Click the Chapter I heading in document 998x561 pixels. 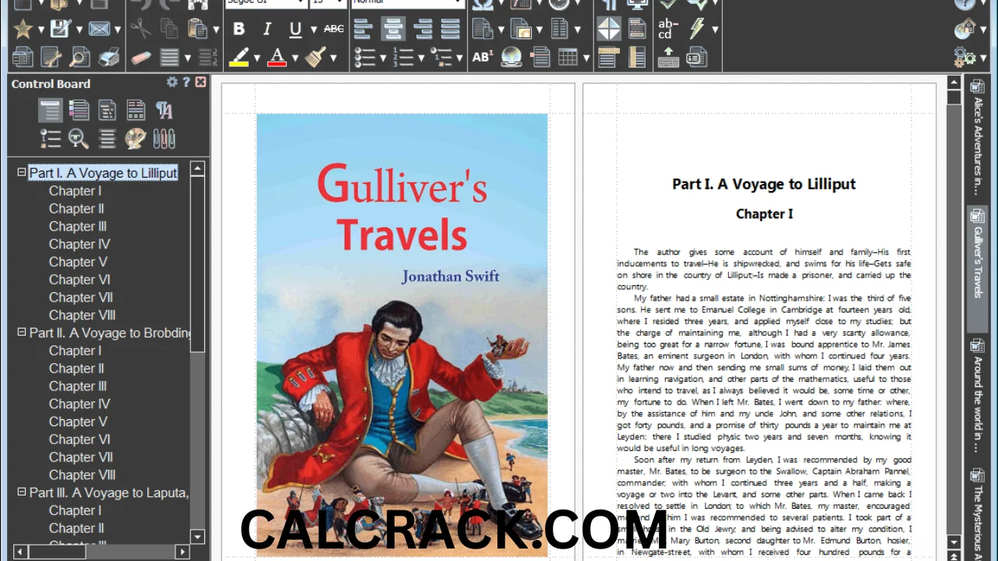[x=764, y=213]
